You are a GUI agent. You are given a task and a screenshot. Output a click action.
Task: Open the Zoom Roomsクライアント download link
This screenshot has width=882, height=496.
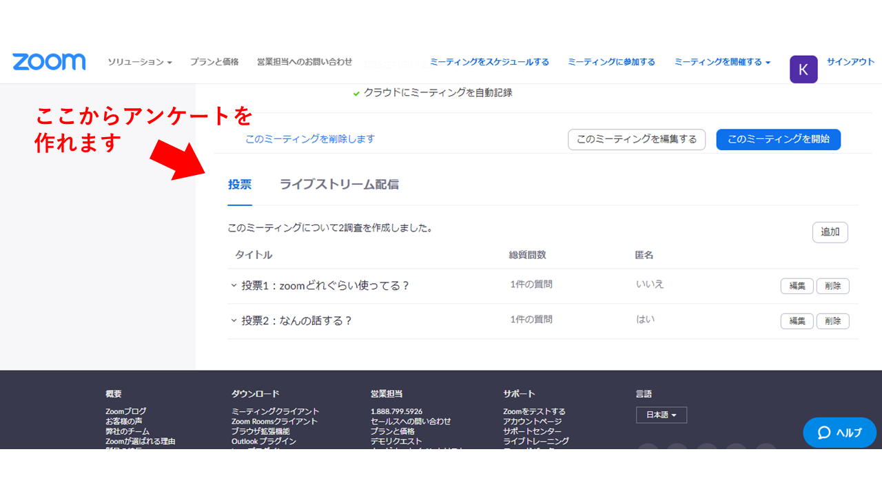point(275,421)
